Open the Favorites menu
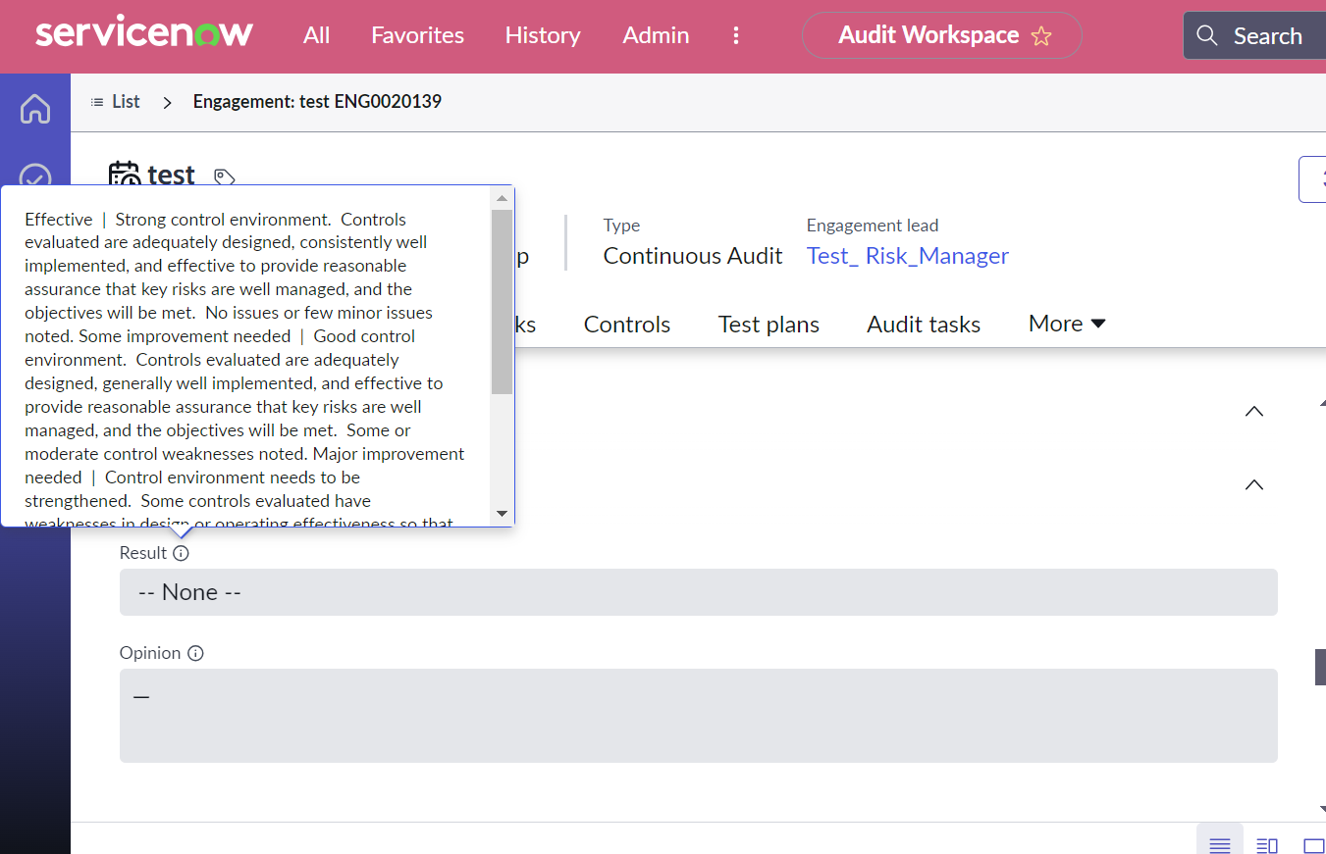This screenshot has height=854, width=1326. pos(417,35)
